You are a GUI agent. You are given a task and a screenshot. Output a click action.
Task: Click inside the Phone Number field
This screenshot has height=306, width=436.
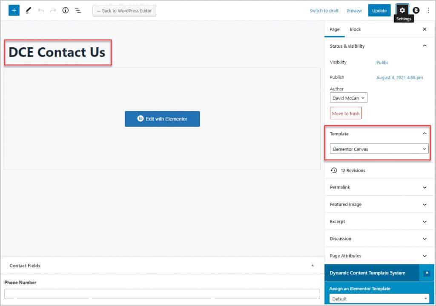click(162, 294)
